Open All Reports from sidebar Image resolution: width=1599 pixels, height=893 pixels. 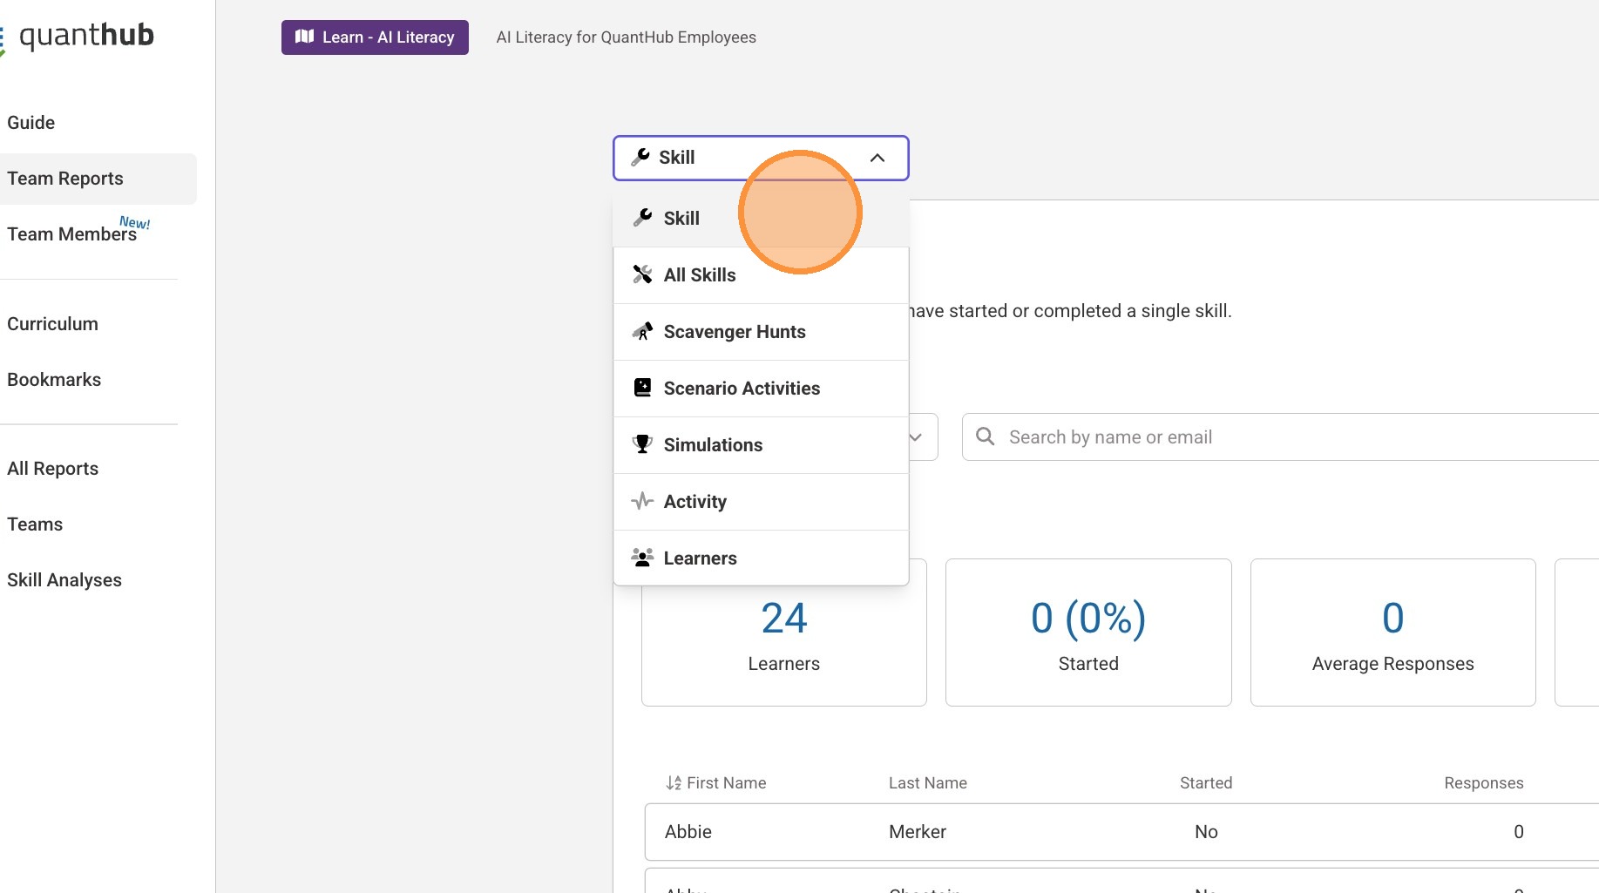click(x=52, y=469)
